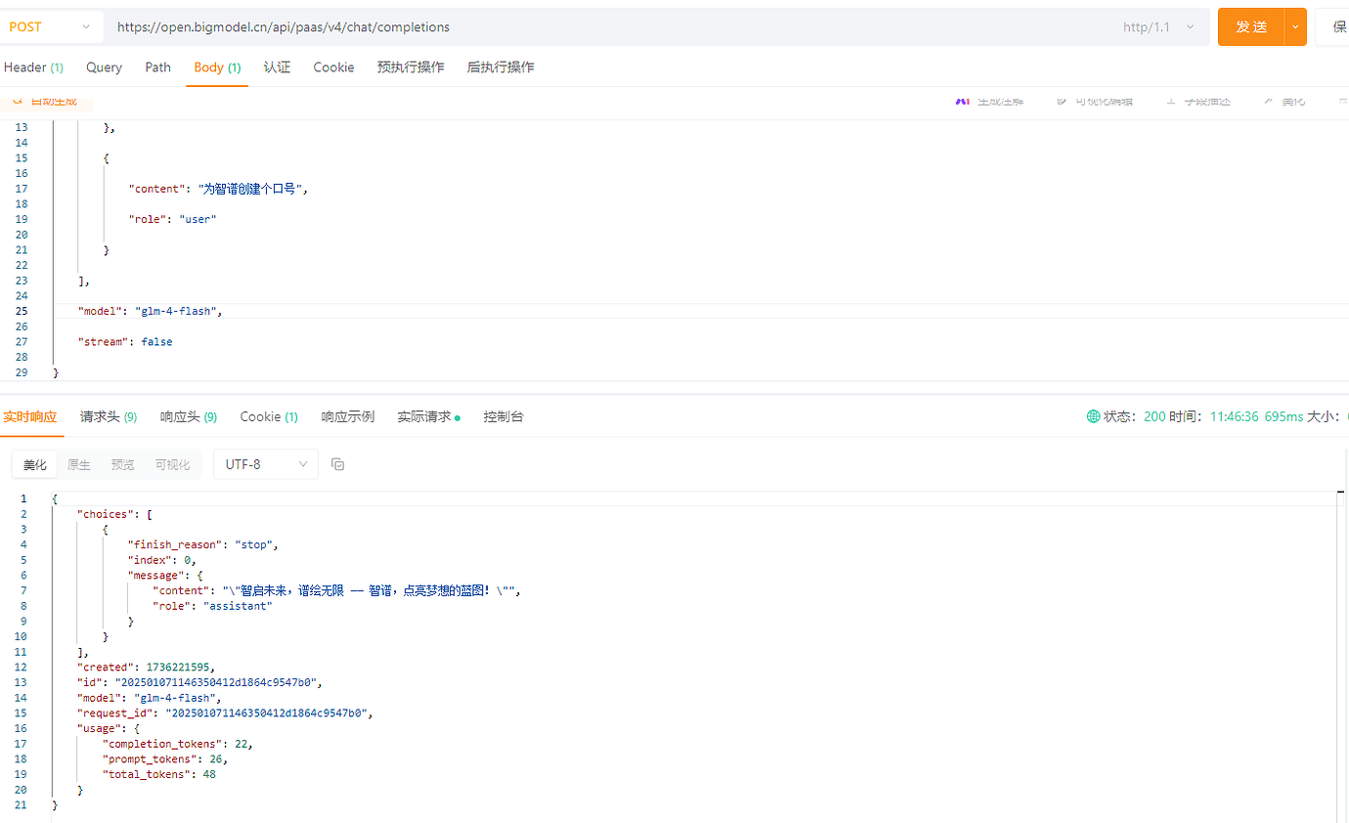1349x823 pixels.
Task: Open the arrow dropdown beside 发送 button
Action: (1295, 27)
